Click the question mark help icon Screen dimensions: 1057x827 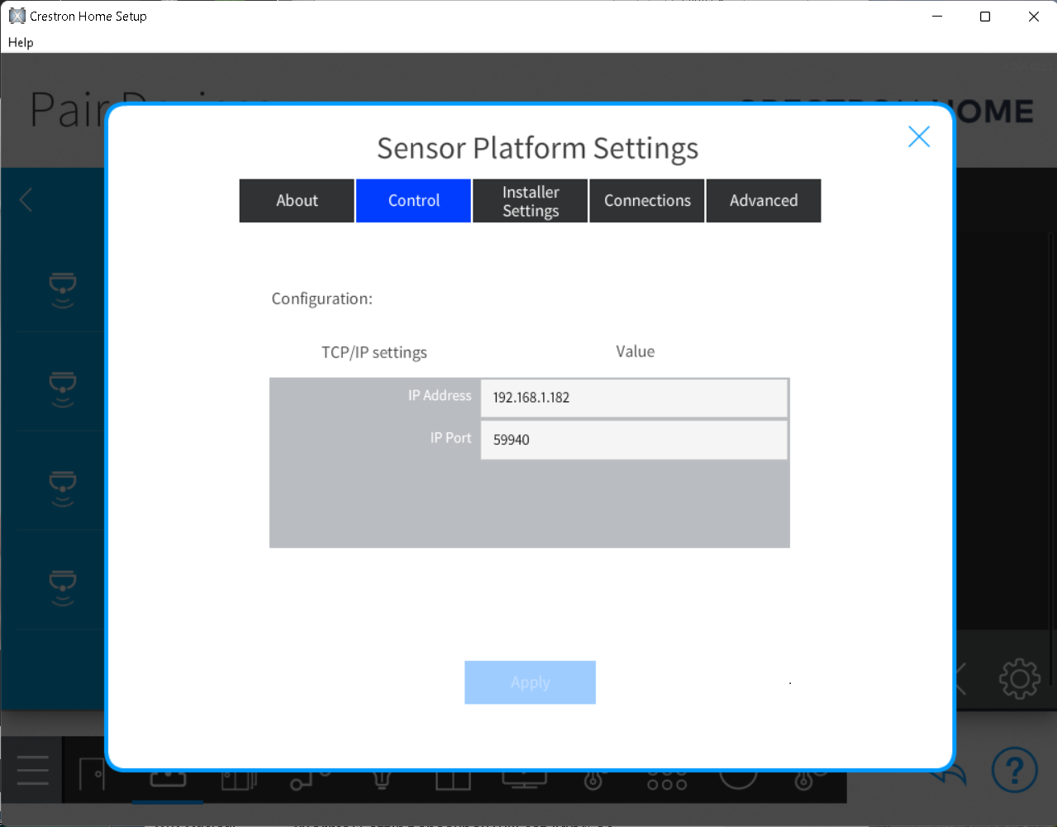click(x=1014, y=770)
